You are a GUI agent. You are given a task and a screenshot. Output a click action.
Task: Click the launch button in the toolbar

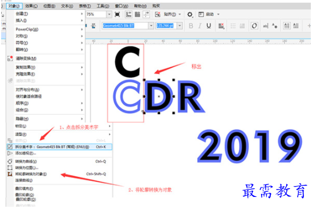(x=209, y=14)
